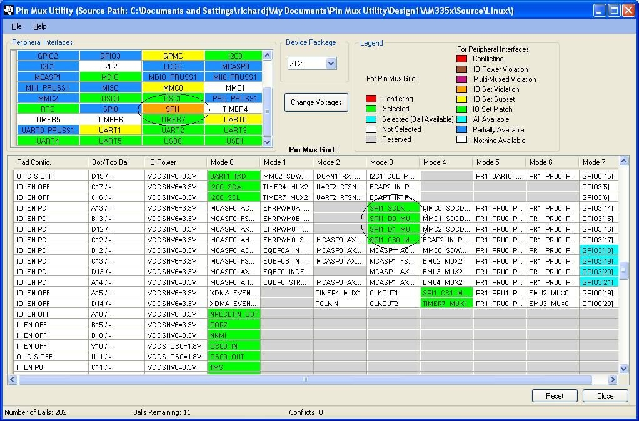This screenshot has width=639, height=421.
Task: Click the Mode 7 column header
Action: pos(598,162)
